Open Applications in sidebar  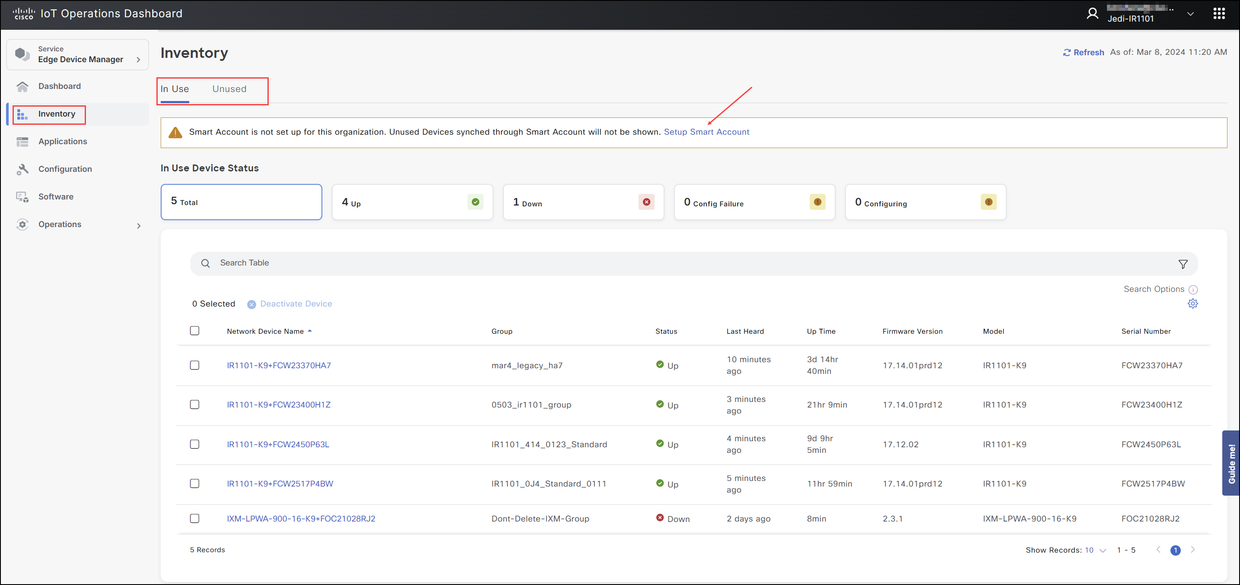(x=63, y=142)
